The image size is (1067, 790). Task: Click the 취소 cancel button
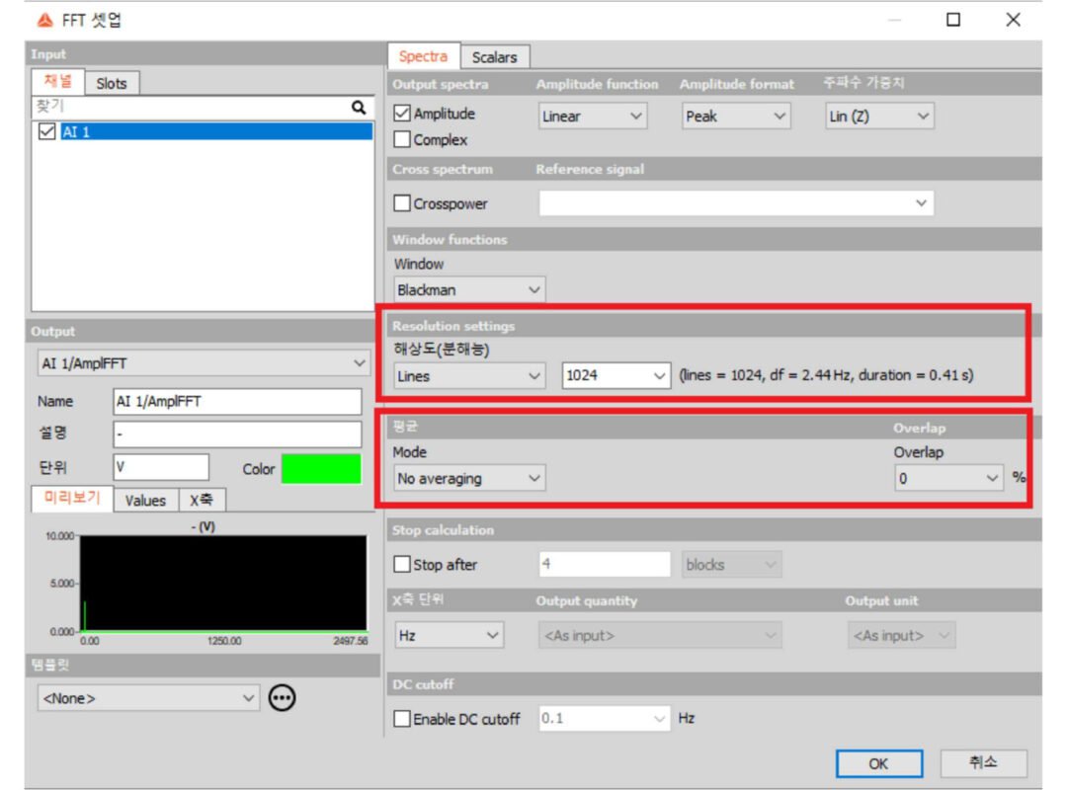(983, 763)
